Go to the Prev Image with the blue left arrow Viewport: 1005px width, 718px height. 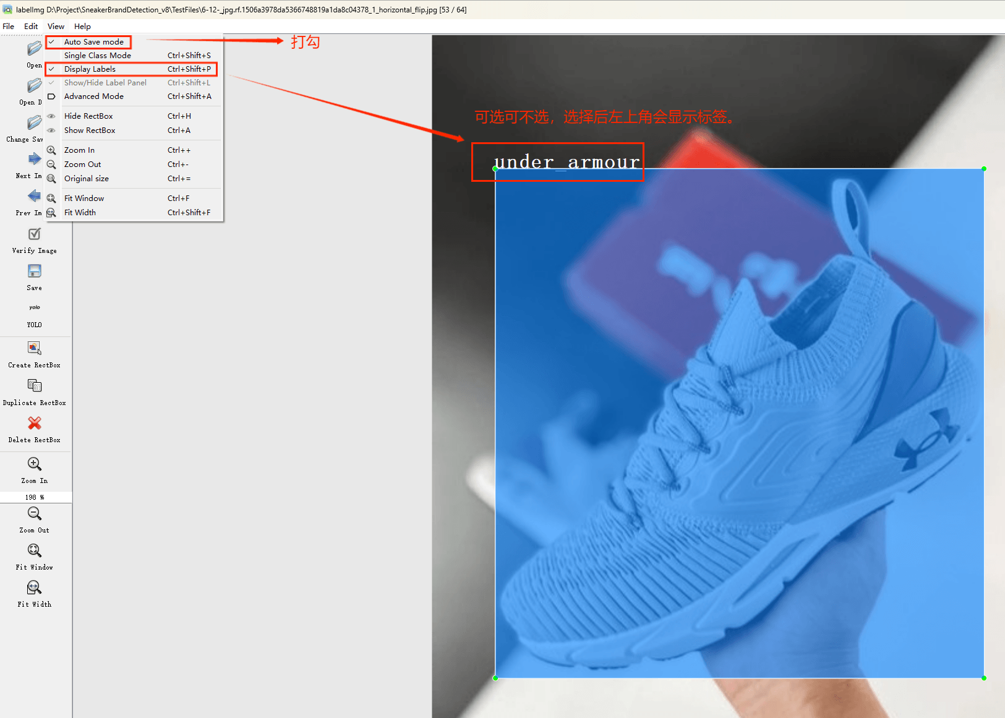point(35,196)
